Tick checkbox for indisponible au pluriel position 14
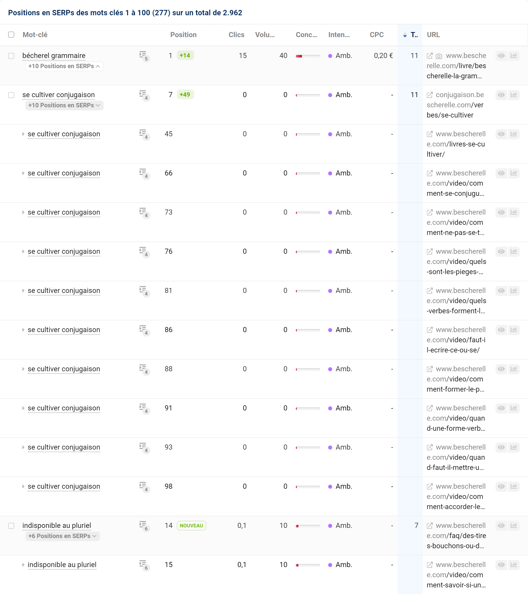Screen dimensions: 528x594 (11, 526)
